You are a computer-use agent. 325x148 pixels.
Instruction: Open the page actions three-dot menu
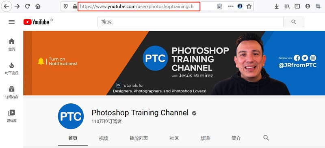(231, 6)
